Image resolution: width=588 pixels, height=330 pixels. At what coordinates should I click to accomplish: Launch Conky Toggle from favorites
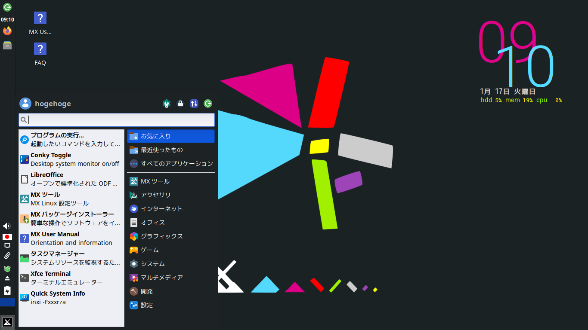[71, 159]
